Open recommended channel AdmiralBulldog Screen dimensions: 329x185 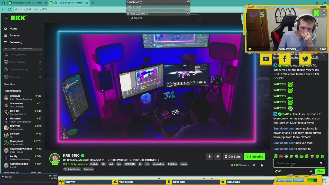(x=23, y=165)
